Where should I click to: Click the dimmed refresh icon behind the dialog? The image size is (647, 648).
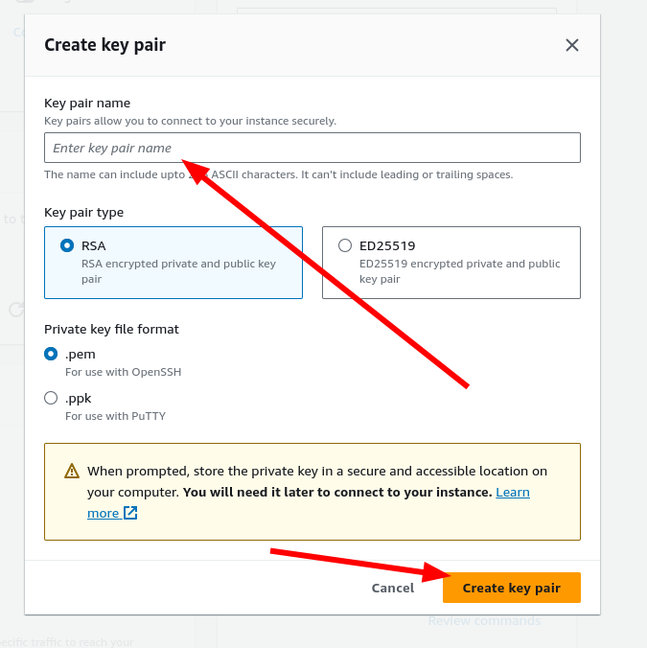pyautogui.click(x=15, y=309)
